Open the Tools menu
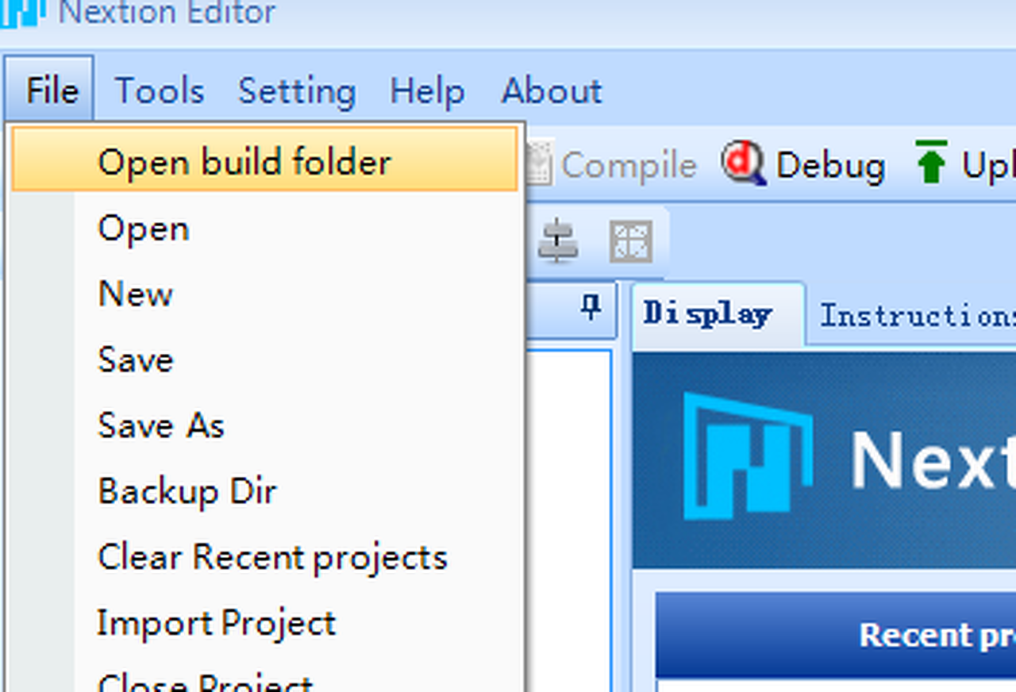 pyautogui.click(x=160, y=91)
